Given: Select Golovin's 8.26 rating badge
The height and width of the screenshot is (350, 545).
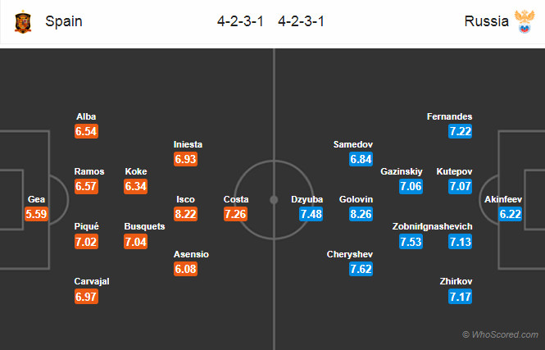Looking at the screenshot, I should pos(361,214).
